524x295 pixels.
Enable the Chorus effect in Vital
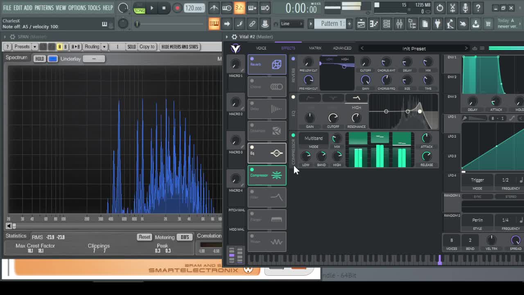(x=252, y=81)
